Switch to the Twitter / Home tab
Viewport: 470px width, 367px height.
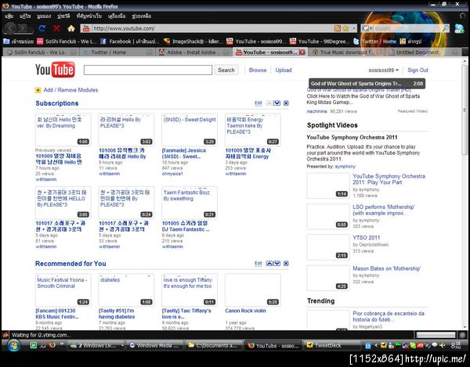pyautogui.click(x=118, y=52)
